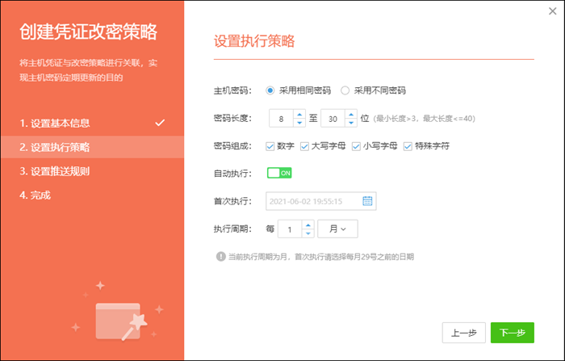Click the 下一步 button

tap(512, 333)
